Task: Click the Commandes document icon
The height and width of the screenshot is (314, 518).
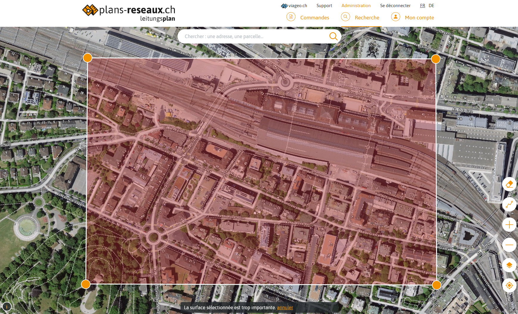Action: [x=291, y=17]
